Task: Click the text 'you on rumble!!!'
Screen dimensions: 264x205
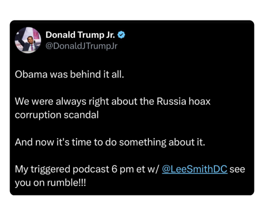Action: pyautogui.click(x=51, y=183)
